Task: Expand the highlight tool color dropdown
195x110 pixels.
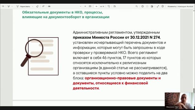Action: (12, 6)
